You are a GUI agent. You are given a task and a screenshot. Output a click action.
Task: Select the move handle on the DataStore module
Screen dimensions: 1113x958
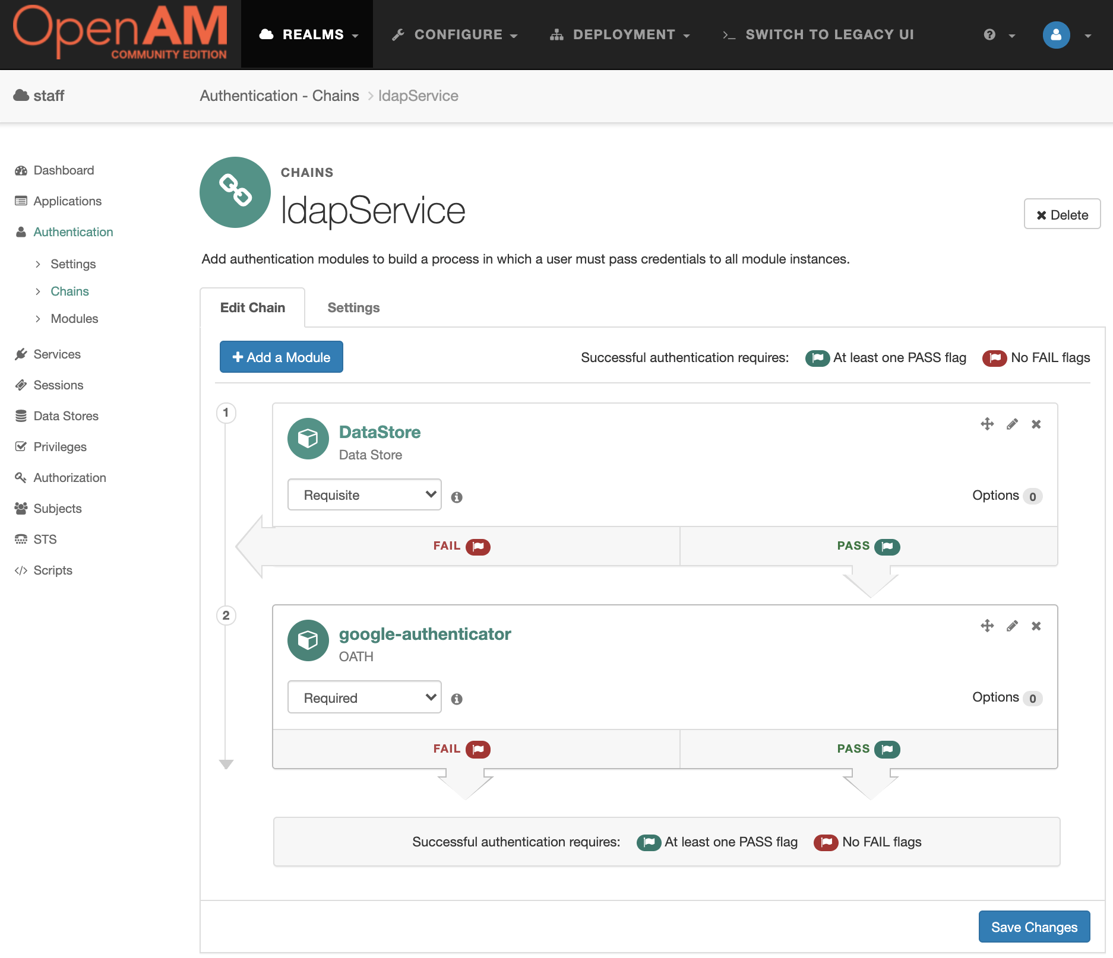tap(987, 424)
